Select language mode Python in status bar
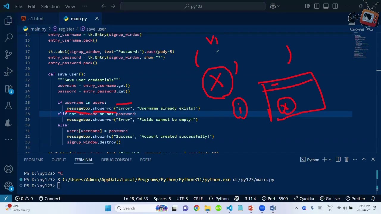Image resolution: width=381 pixels, height=214 pixels. pyautogui.click(x=222, y=199)
